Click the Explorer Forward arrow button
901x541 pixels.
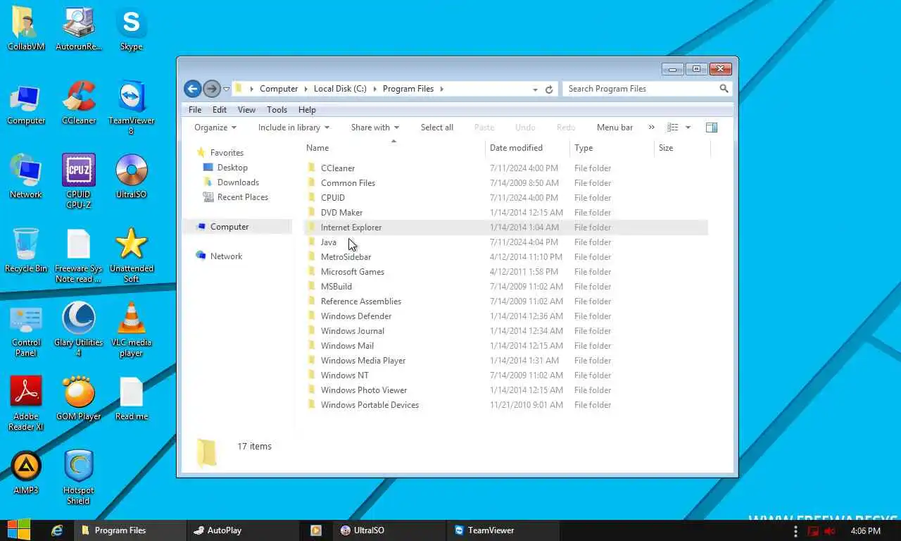(x=211, y=89)
